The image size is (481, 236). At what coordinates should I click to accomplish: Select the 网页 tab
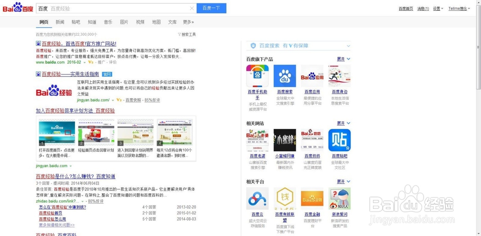[44, 22]
